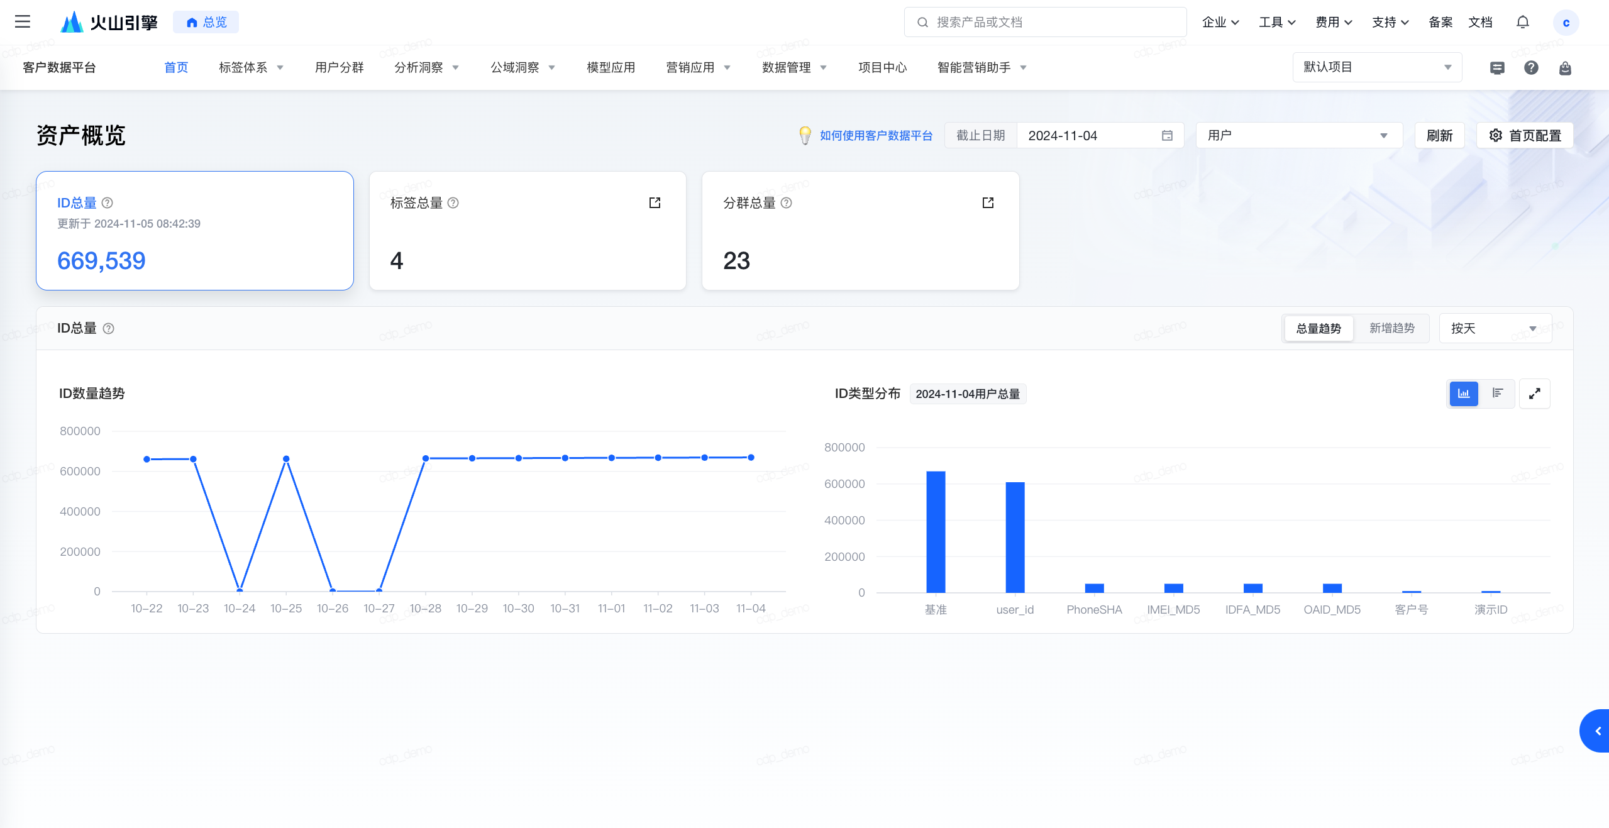Image resolution: width=1609 pixels, height=828 pixels.
Task: Open external link on 分群总量 card
Action: [988, 202]
